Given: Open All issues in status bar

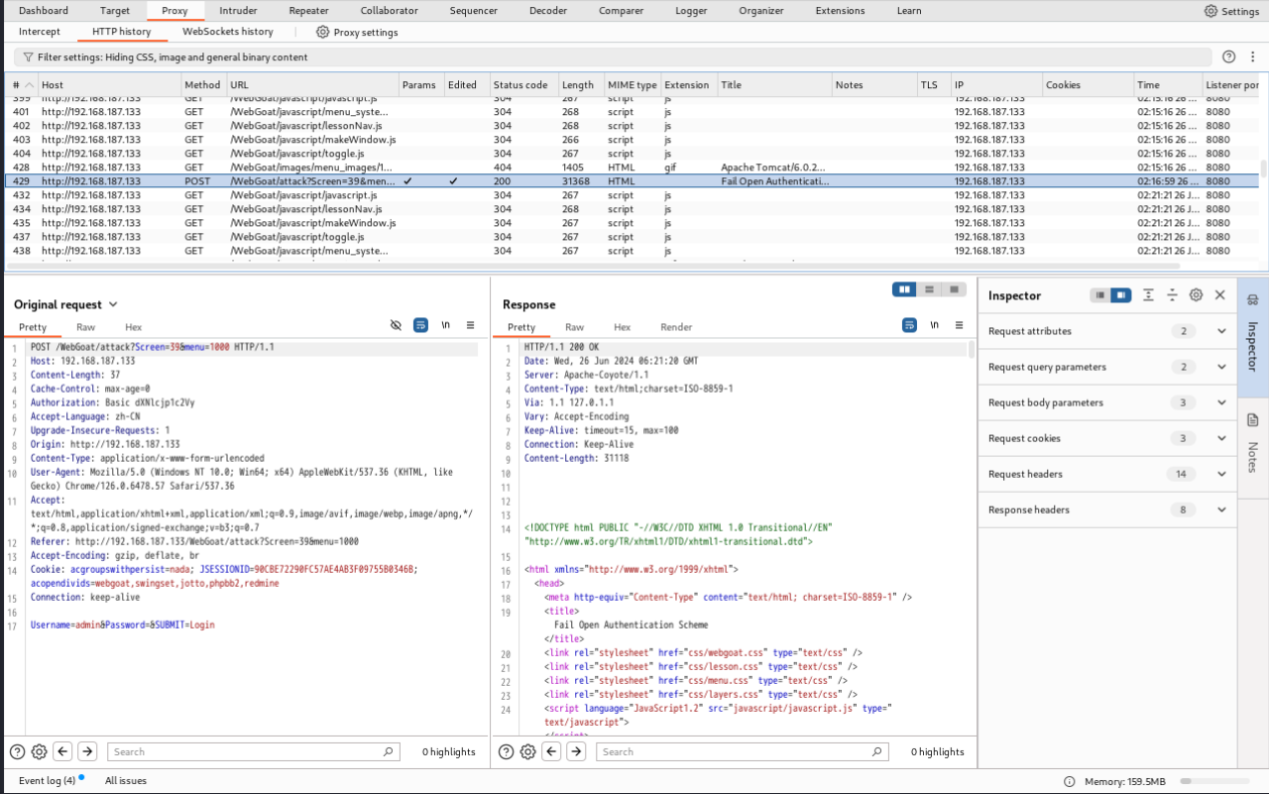Looking at the screenshot, I should click(126, 781).
